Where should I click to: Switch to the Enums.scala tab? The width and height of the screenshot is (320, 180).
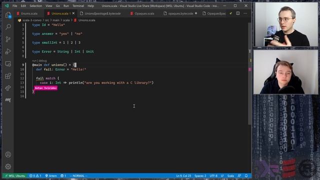tap(29, 13)
